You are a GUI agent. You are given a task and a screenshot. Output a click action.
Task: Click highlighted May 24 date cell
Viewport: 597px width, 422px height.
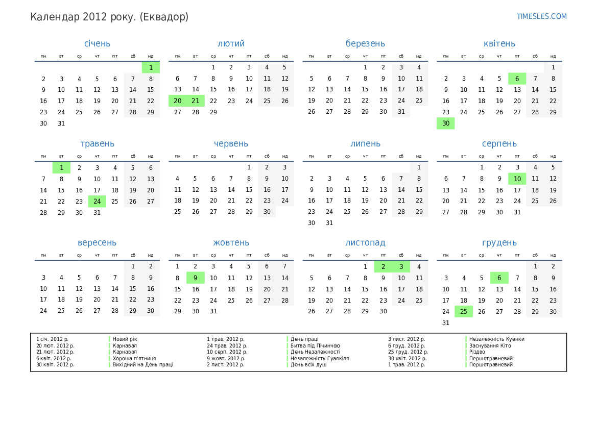97,202
